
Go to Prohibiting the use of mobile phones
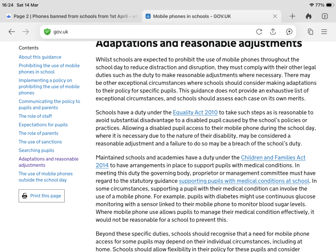click(49, 68)
